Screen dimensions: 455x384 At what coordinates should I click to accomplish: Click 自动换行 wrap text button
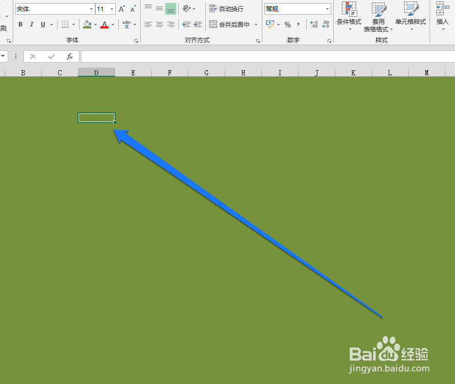(x=227, y=9)
